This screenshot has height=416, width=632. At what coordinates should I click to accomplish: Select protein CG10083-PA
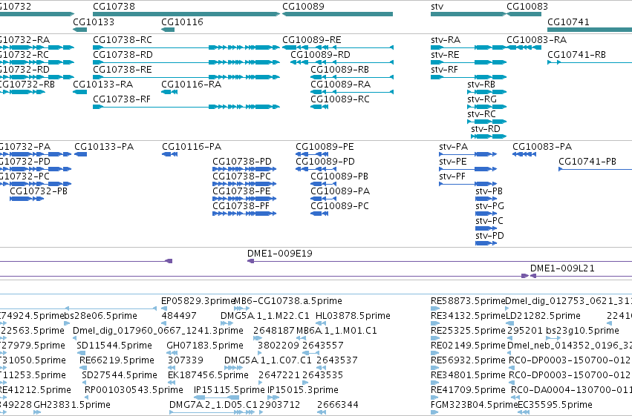(x=524, y=154)
